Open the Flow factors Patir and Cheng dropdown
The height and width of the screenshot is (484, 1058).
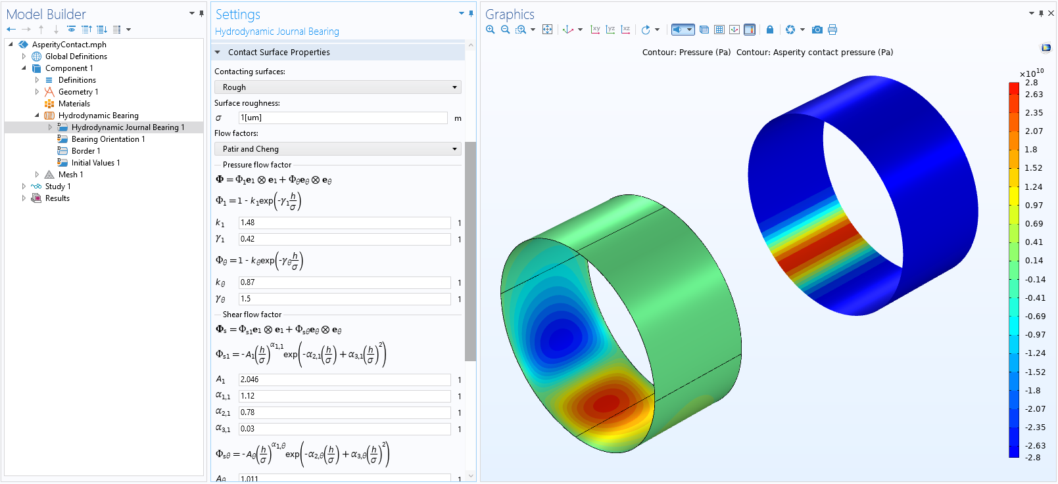tap(337, 149)
